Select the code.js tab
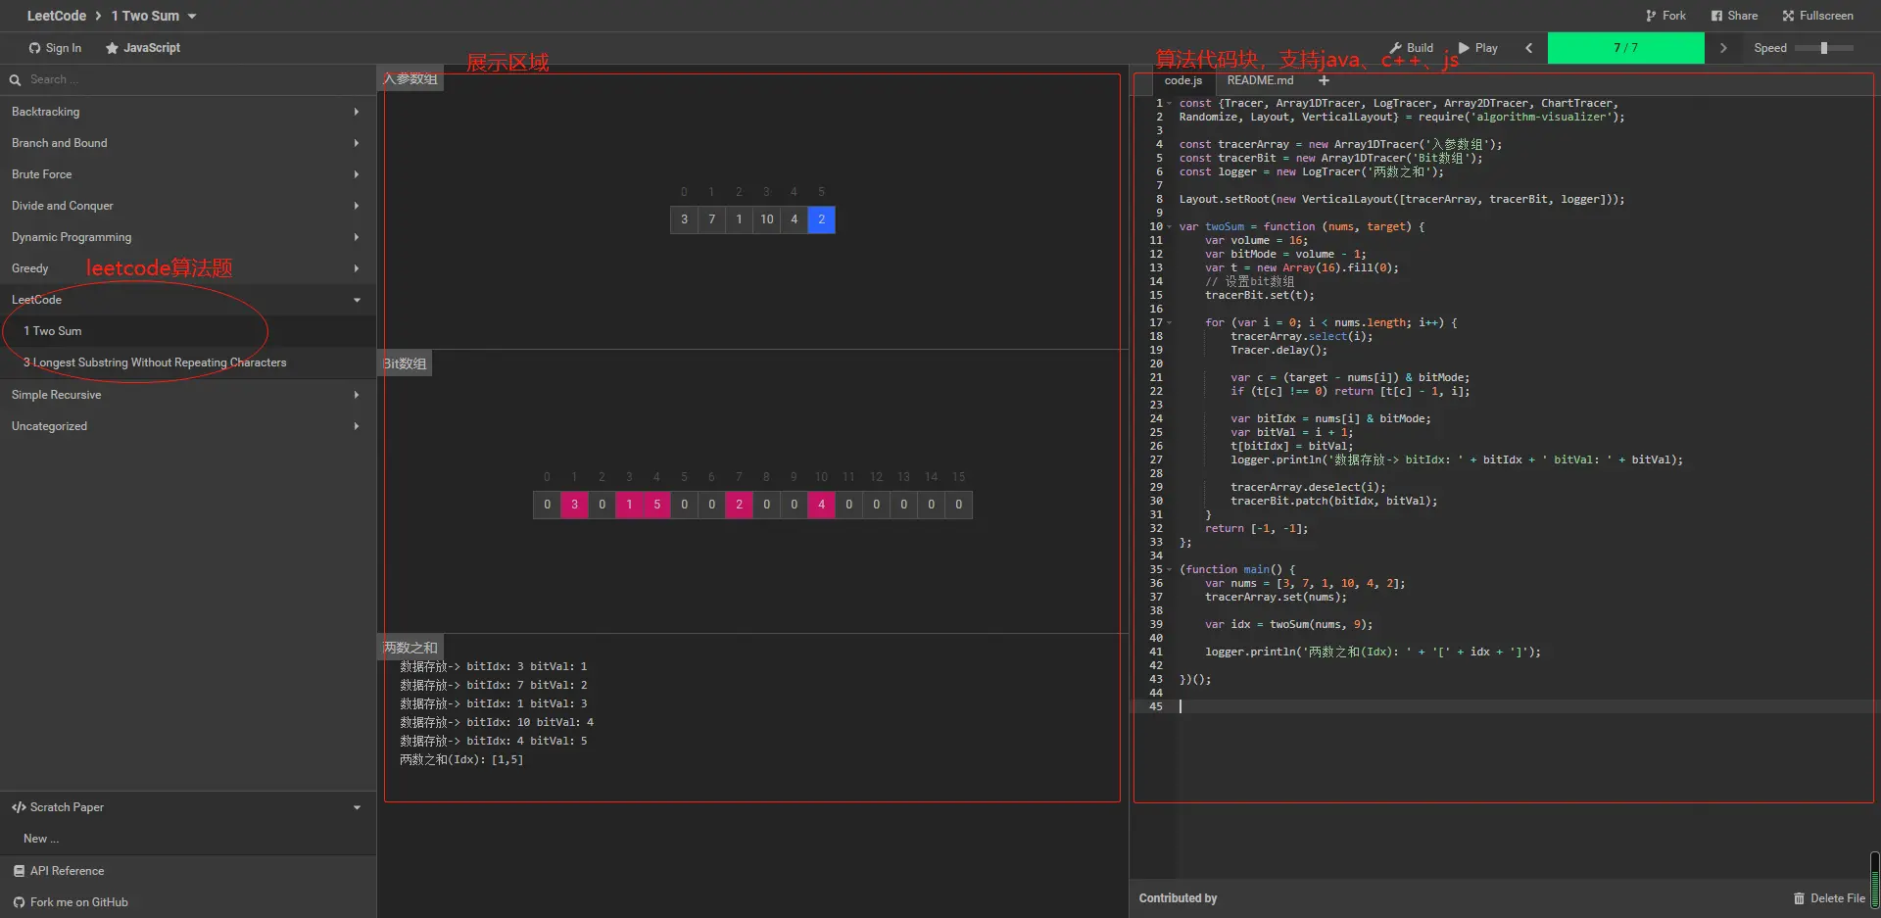This screenshot has width=1881, height=918. pyautogui.click(x=1182, y=80)
